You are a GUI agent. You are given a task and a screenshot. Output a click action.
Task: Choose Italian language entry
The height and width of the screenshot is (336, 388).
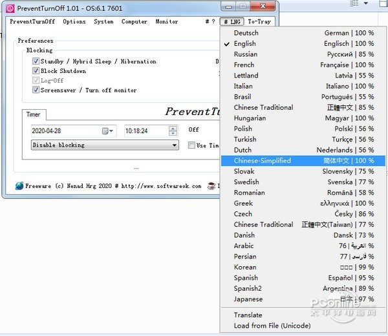[303, 86]
